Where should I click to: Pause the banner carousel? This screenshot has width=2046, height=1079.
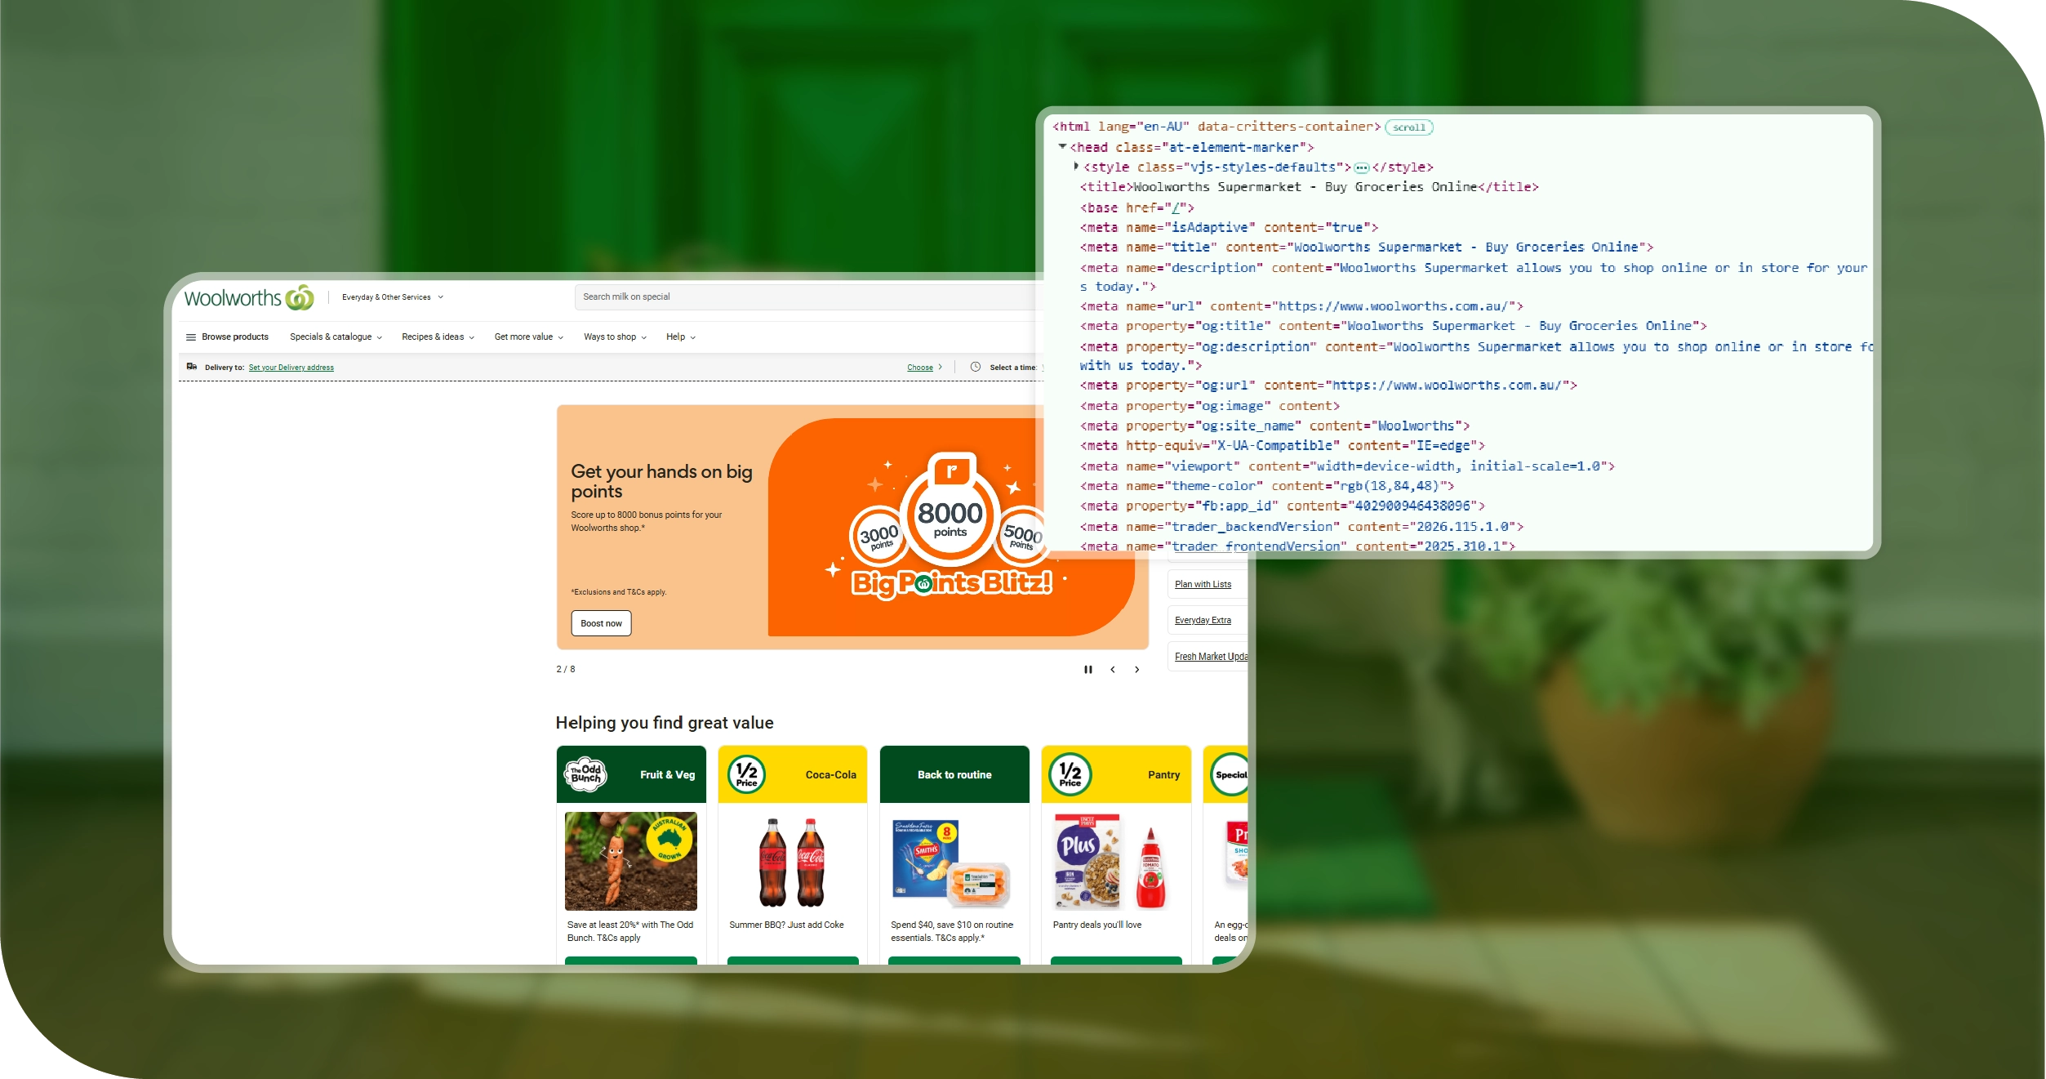tap(1087, 670)
